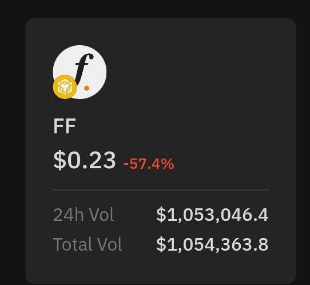Click the percent sign in -57.4%
310x285 pixels.
click(167, 164)
